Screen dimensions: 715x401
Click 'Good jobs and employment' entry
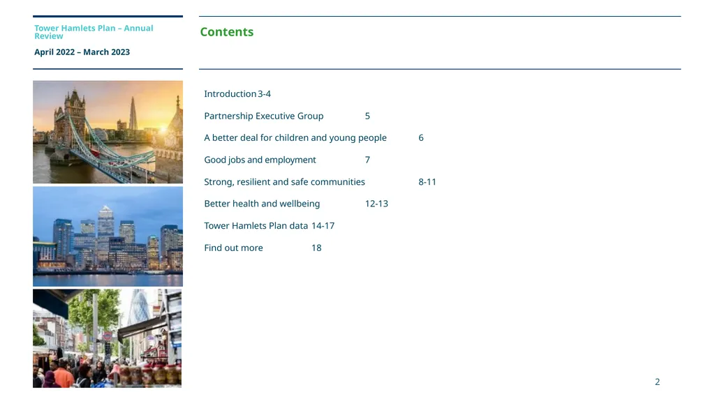coord(260,160)
